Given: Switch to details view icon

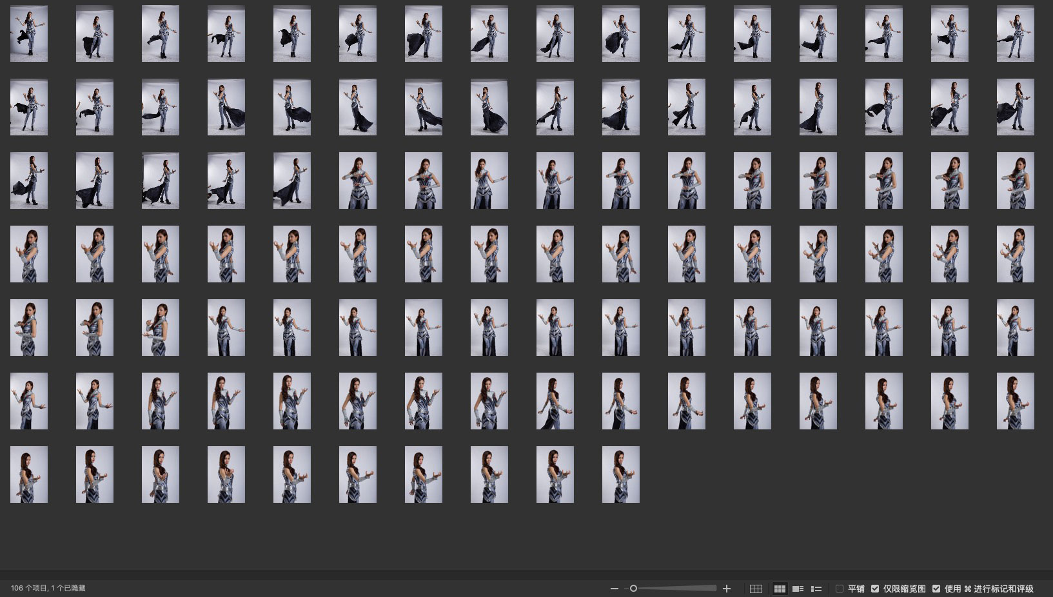Looking at the screenshot, I should pyautogui.click(x=798, y=589).
